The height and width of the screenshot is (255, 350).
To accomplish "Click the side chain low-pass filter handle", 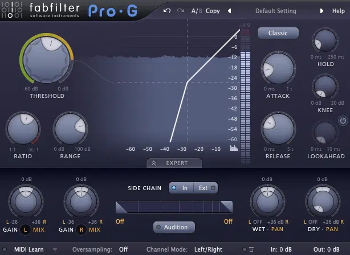I will pos(227,207).
